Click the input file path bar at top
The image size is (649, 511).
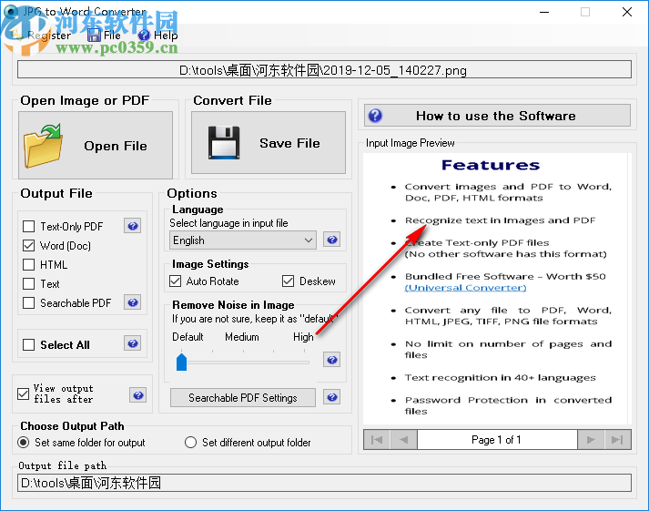click(324, 69)
